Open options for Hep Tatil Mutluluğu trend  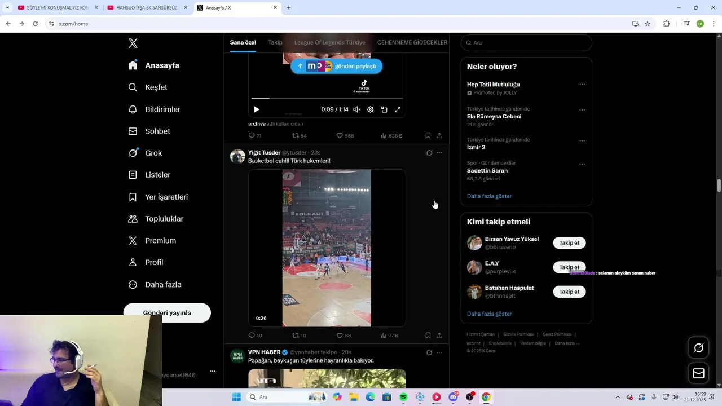582,85
